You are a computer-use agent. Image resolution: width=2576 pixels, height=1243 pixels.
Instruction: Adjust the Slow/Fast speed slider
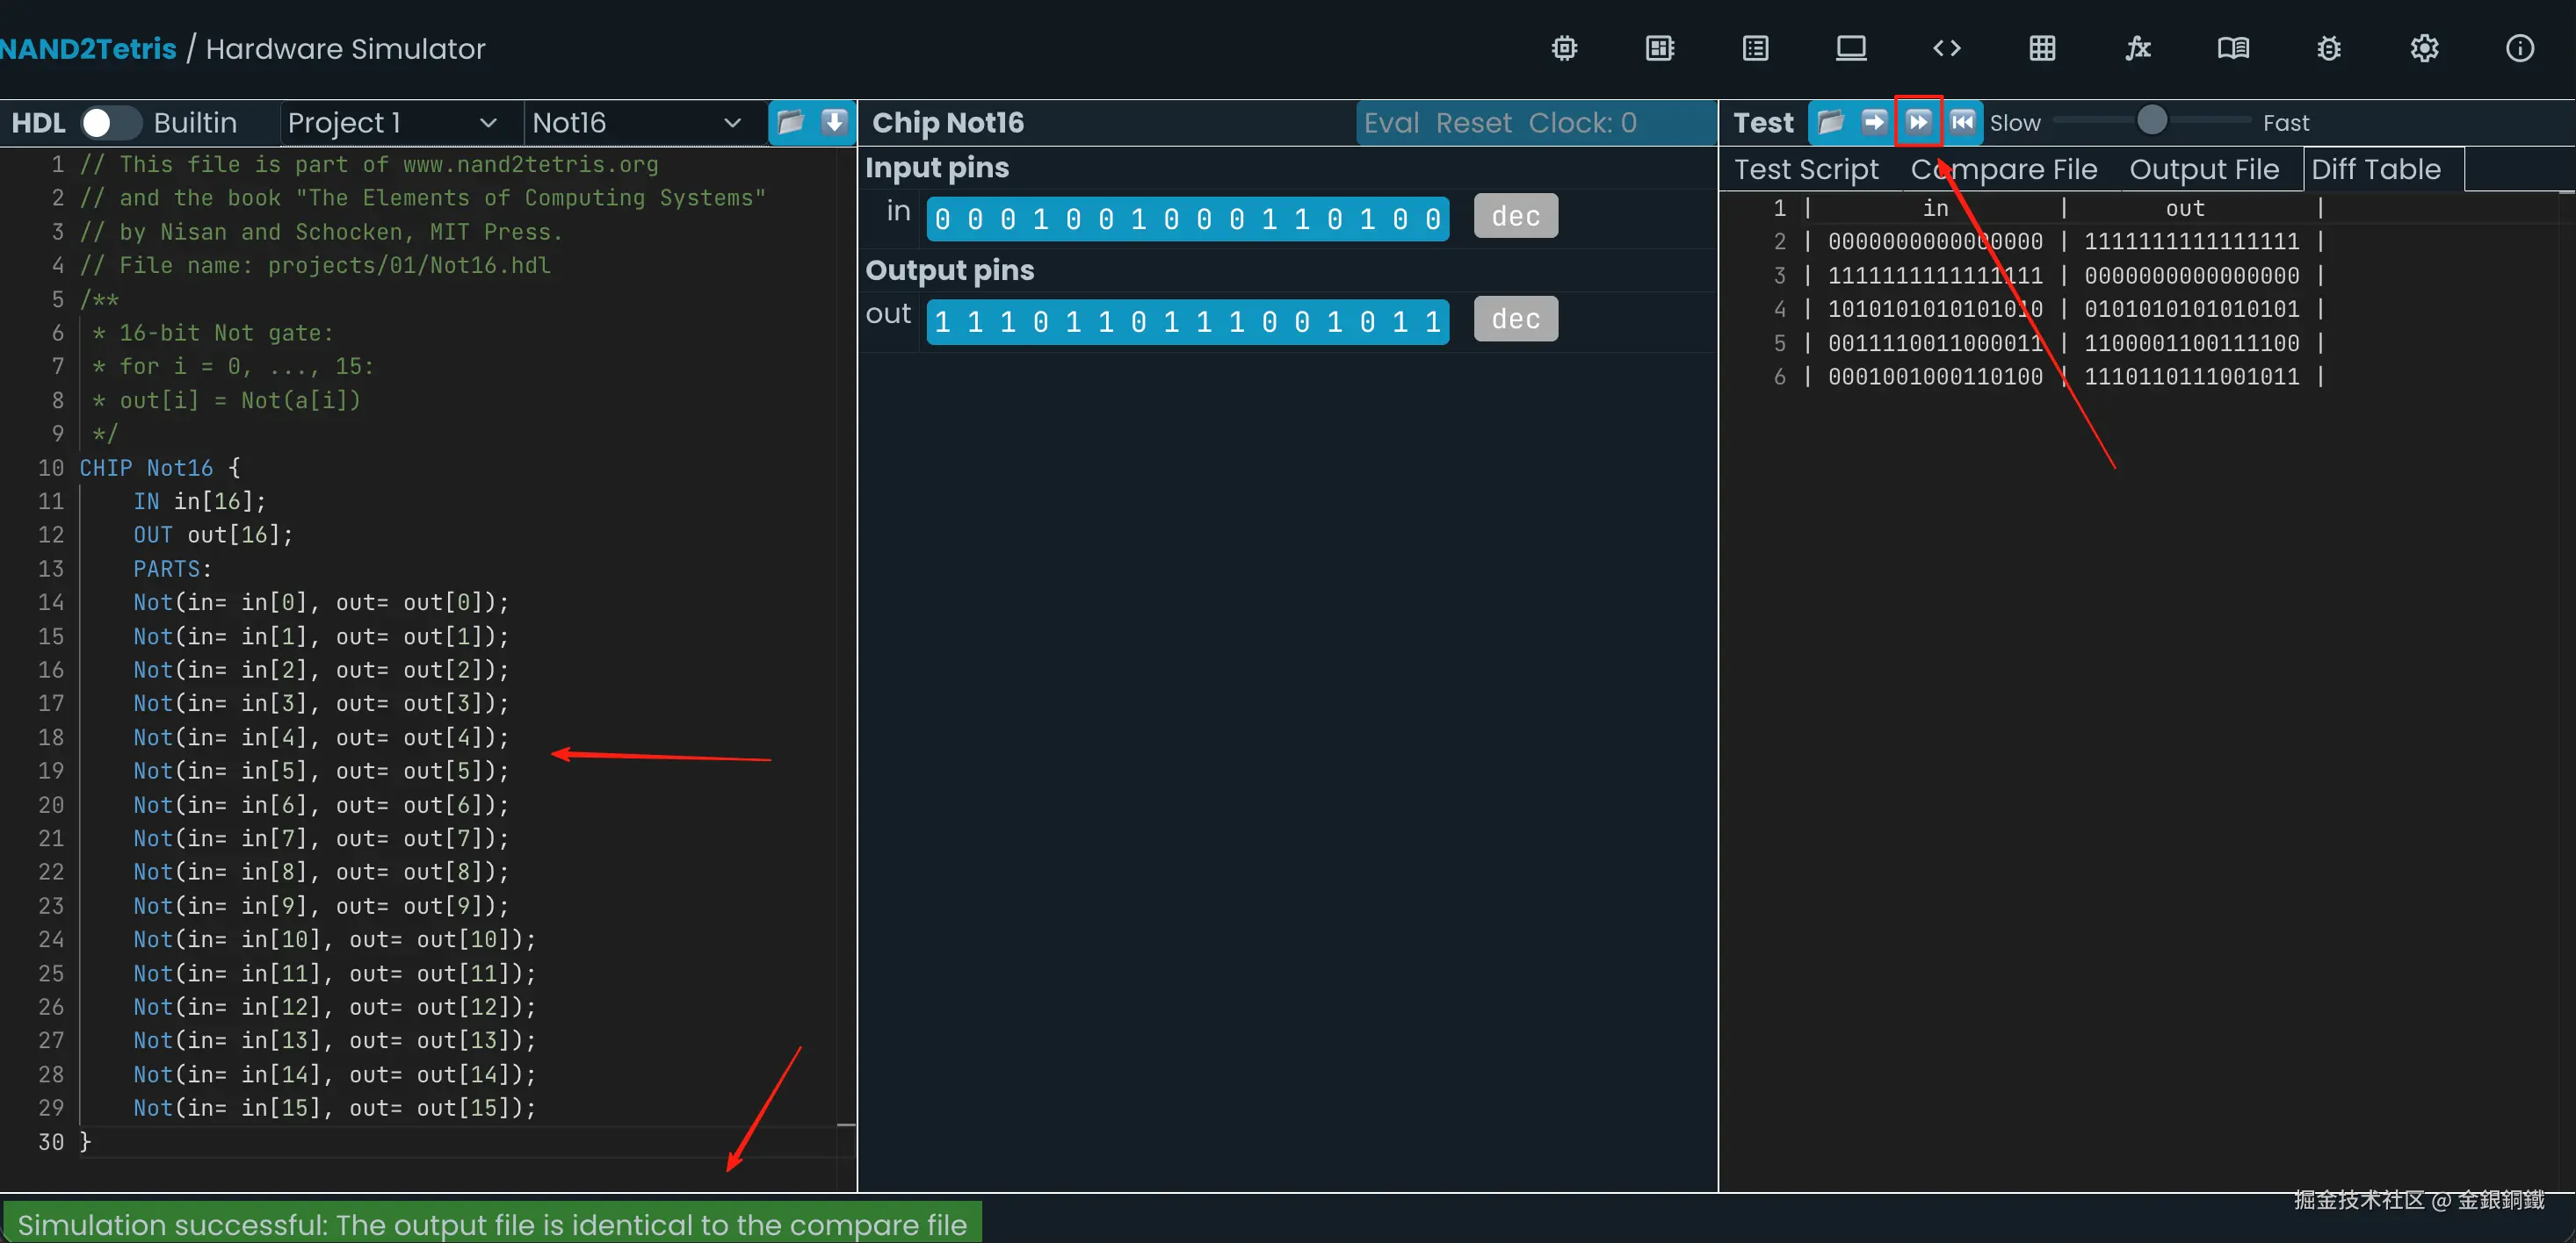tap(2151, 121)
